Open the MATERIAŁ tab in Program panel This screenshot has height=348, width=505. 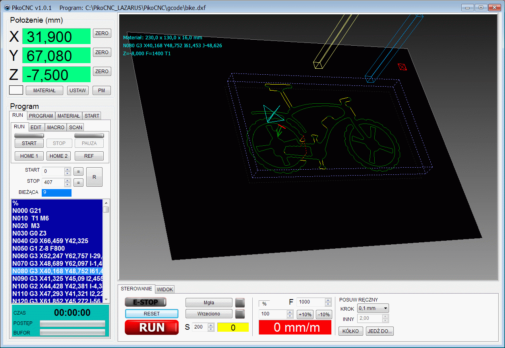pos(69,116)
